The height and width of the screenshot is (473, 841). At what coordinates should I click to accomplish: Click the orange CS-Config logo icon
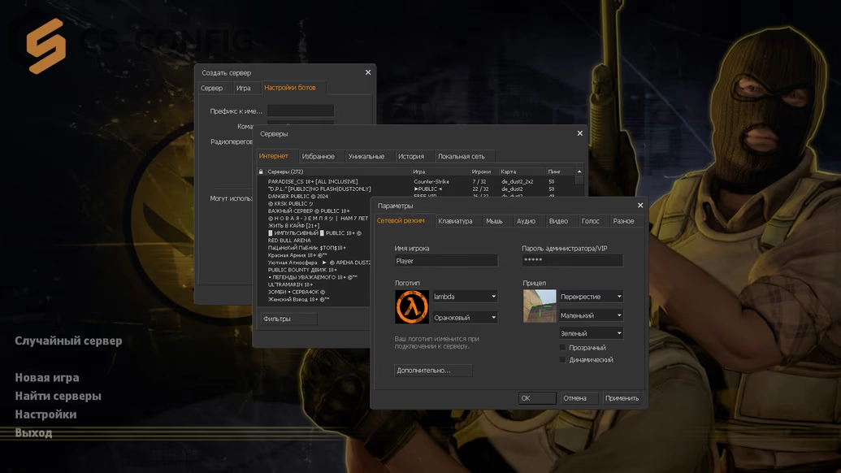46,46
